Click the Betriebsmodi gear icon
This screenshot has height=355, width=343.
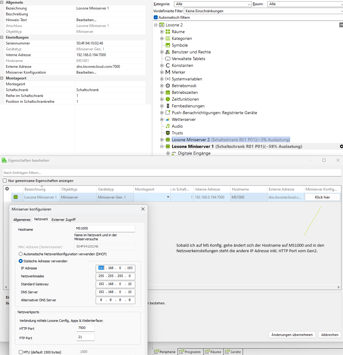tap(168, 86)
